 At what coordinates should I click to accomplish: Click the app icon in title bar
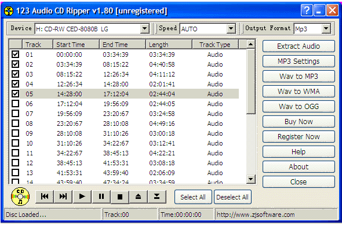(9, 11)
